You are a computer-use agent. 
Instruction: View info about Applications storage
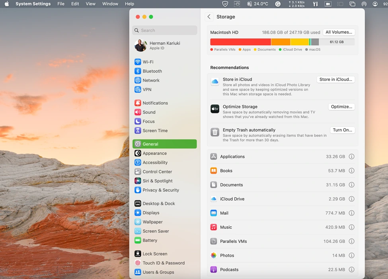pos(351,156)
